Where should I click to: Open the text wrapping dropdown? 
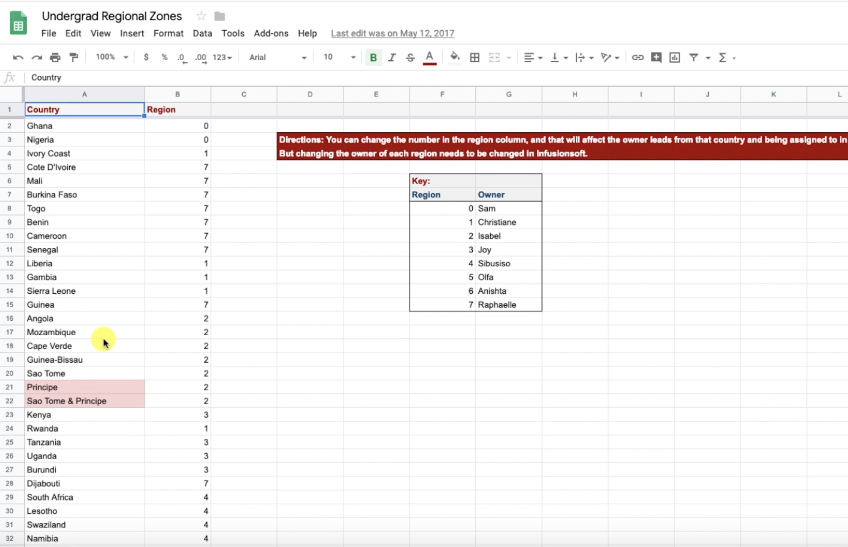(584, 58)
